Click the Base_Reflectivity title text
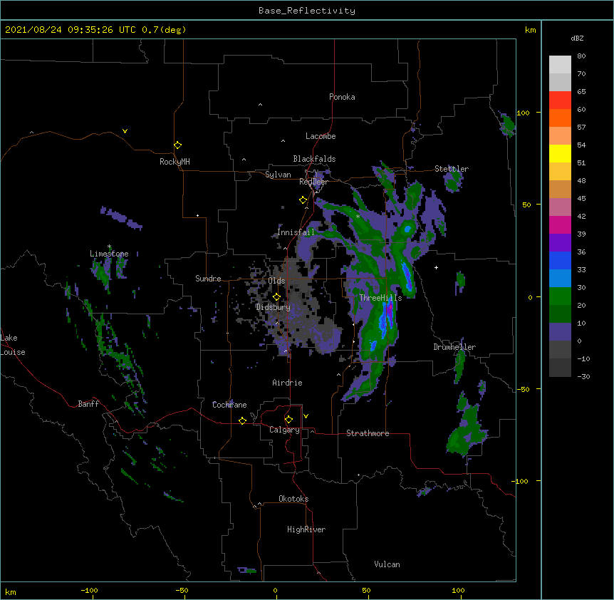 [x=307, y=11]
